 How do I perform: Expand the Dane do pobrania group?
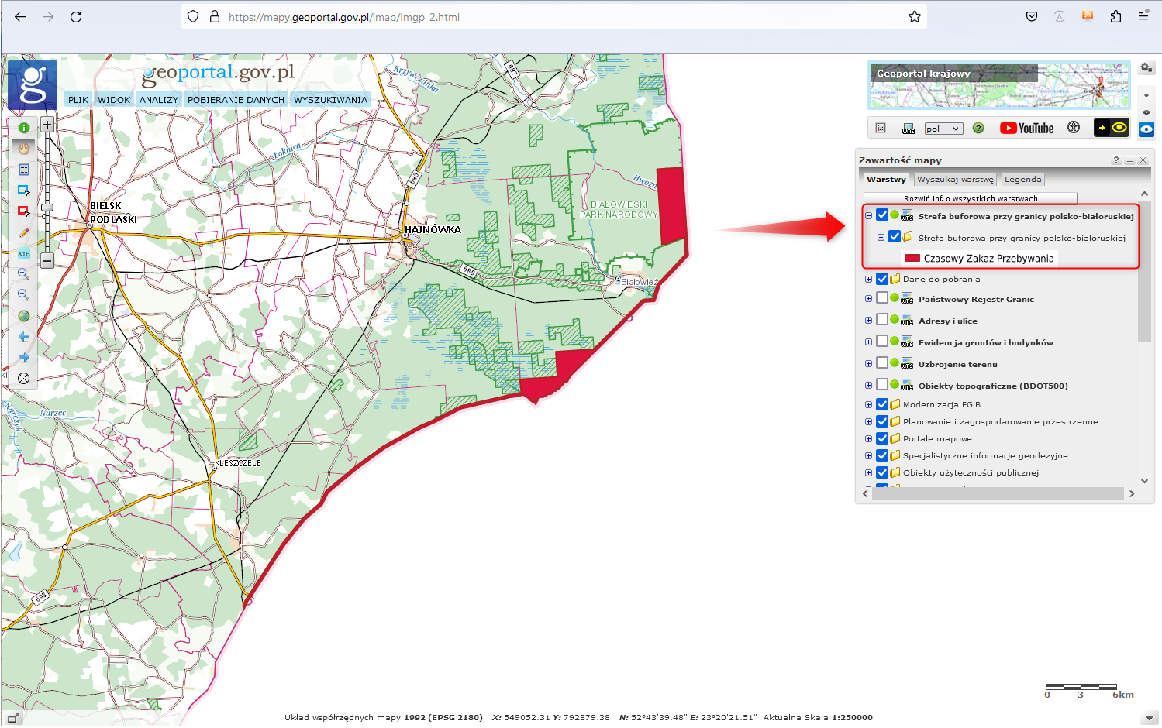pos(868,279)
